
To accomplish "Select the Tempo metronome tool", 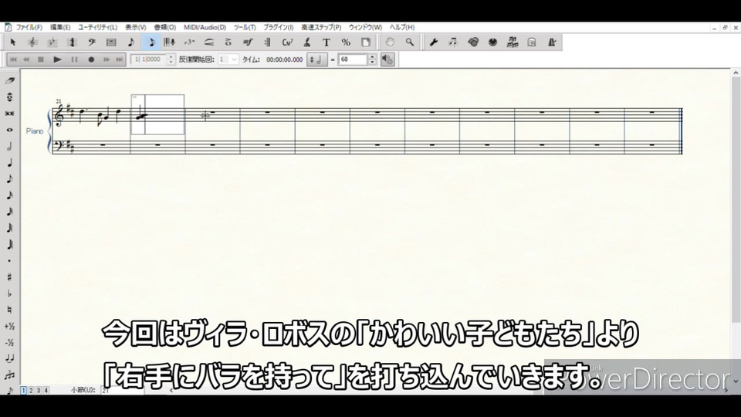I will [x=551, y=42].
